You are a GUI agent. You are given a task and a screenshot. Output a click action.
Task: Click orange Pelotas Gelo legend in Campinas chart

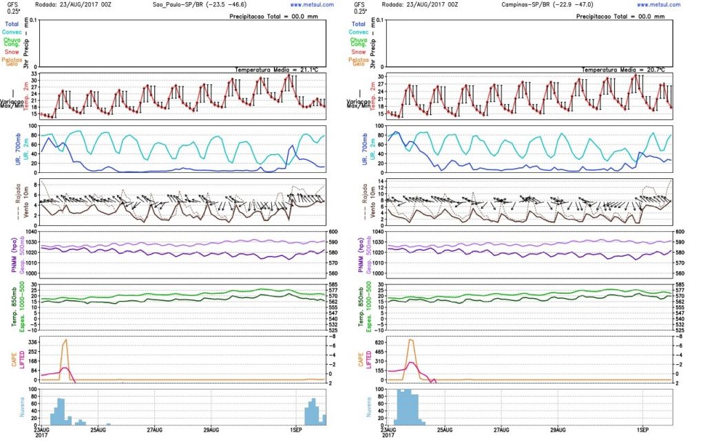[x=358, y=61]
